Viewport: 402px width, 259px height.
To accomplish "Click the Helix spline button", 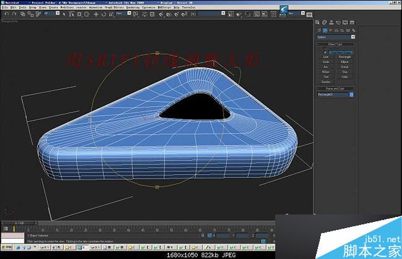I will point(345,77).
